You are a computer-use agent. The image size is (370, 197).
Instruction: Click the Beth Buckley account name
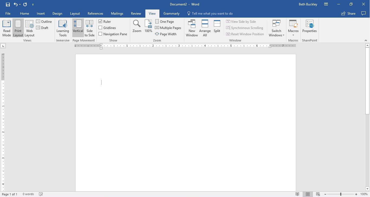click(x=308, y=4)
